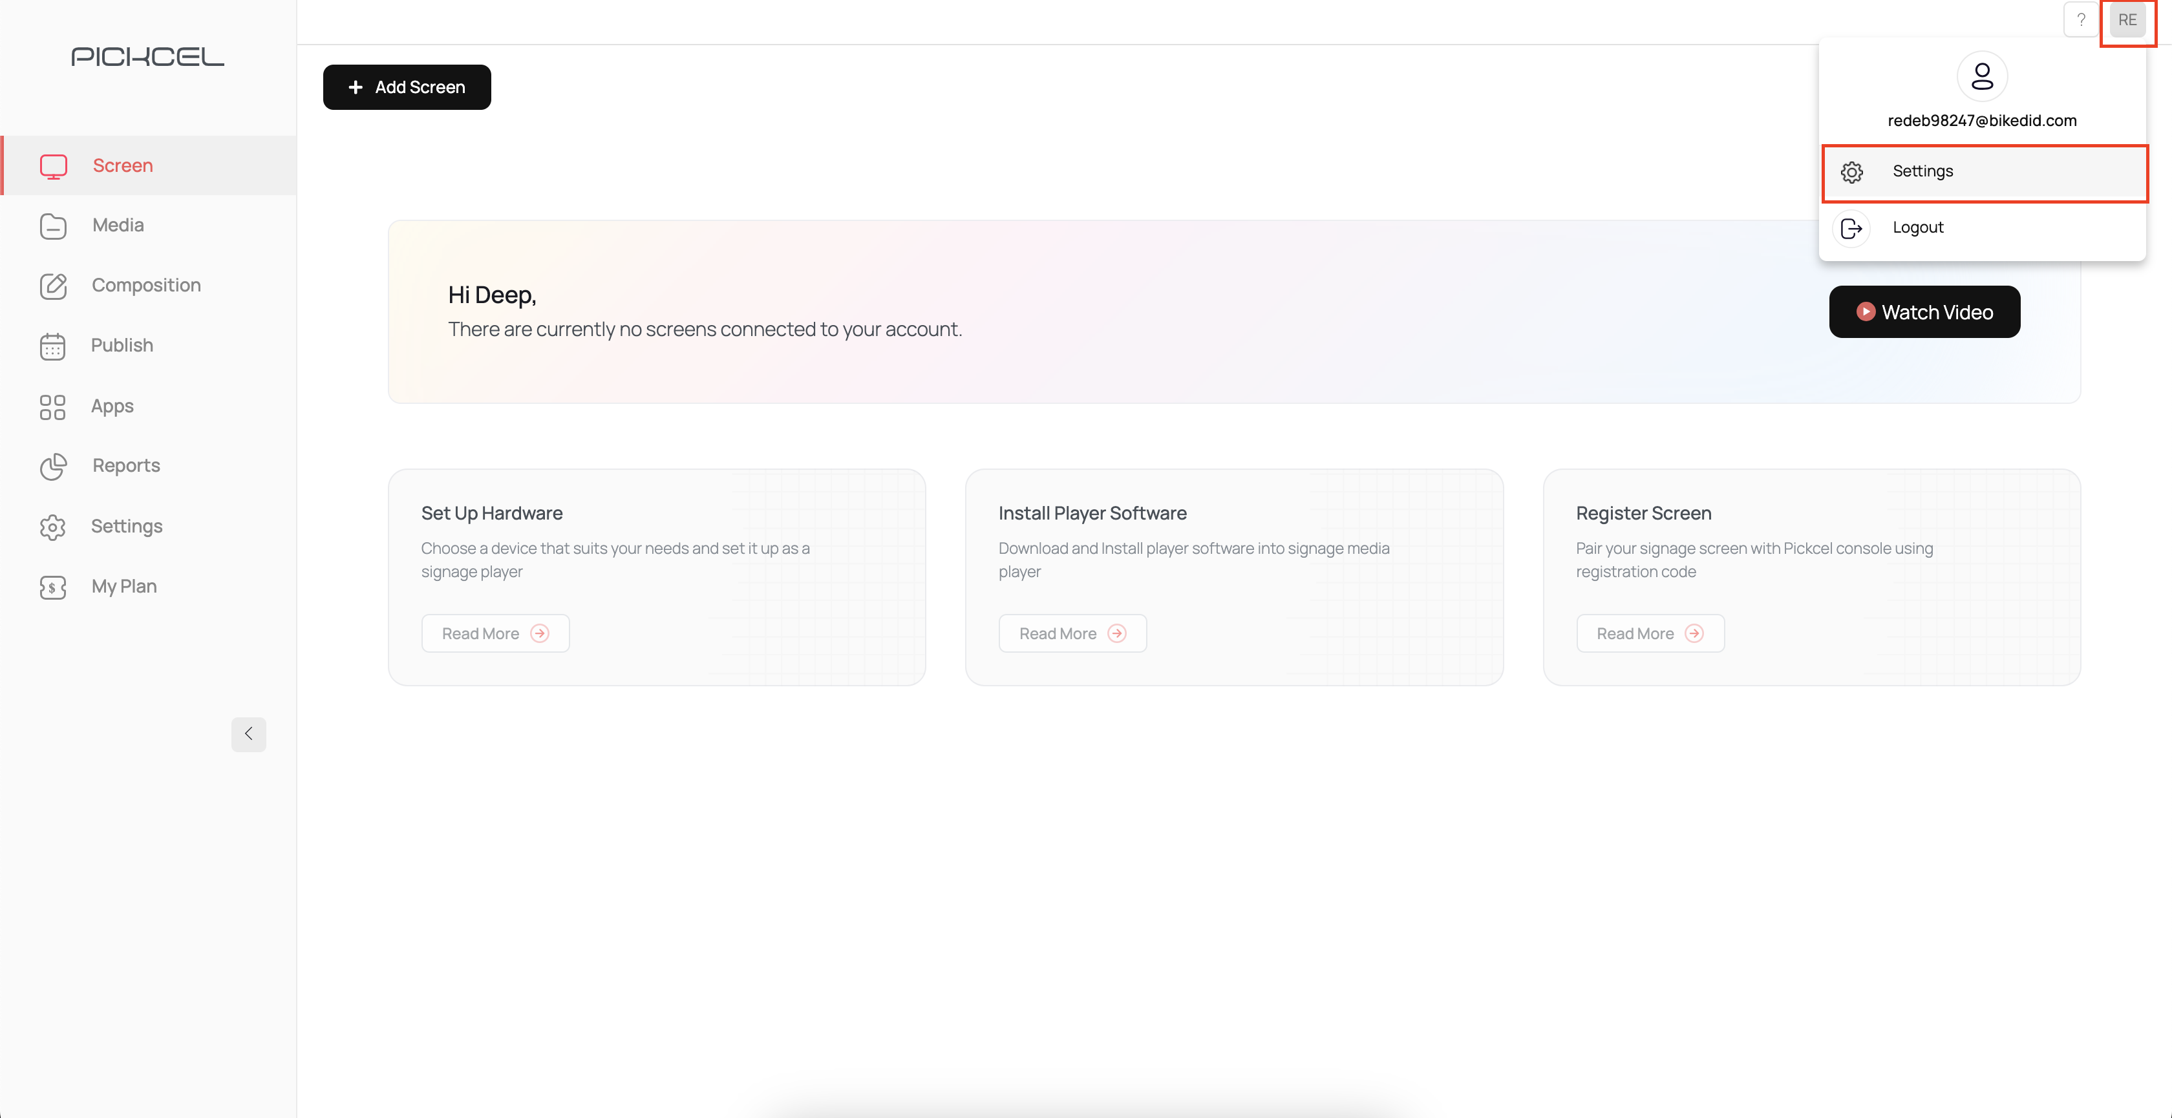Click the Watch Video button
Viewport: 2172px width, 1118px height.
point(1925,312)
